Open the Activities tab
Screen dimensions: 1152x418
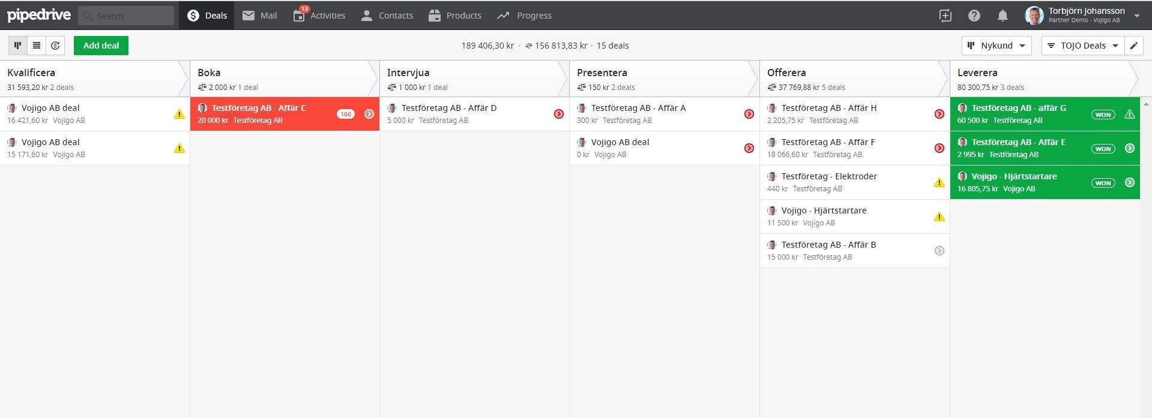click(319, 16)
